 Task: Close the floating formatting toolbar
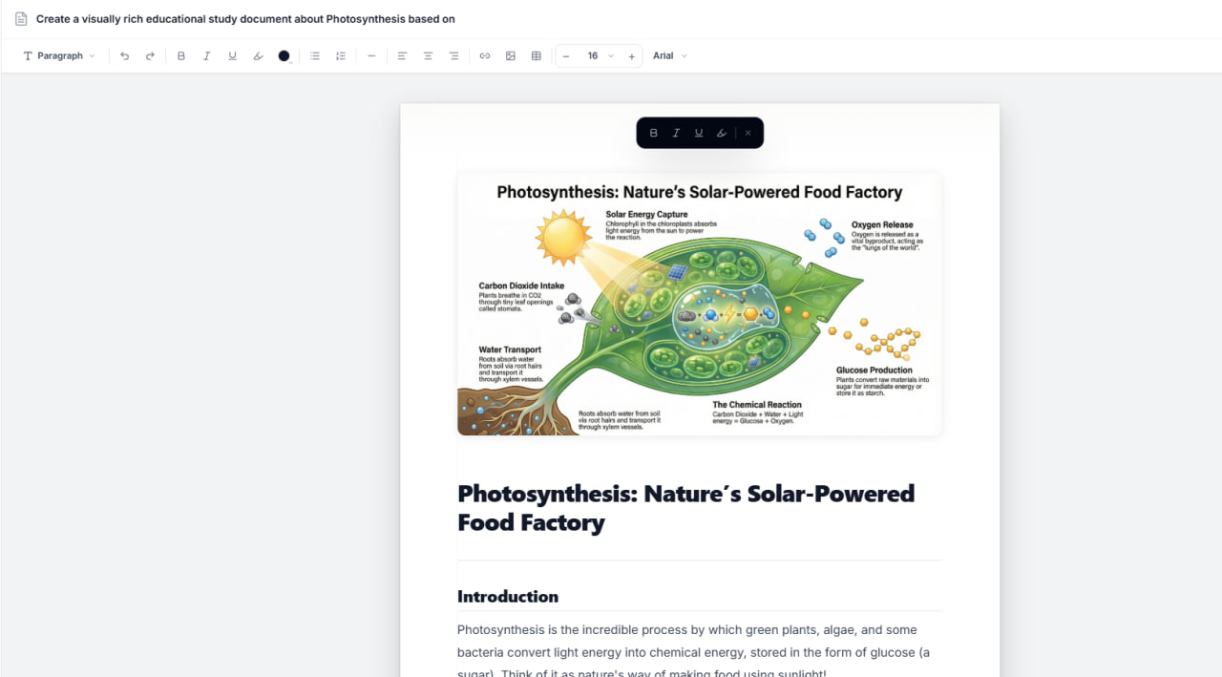(x=748, y=133)
